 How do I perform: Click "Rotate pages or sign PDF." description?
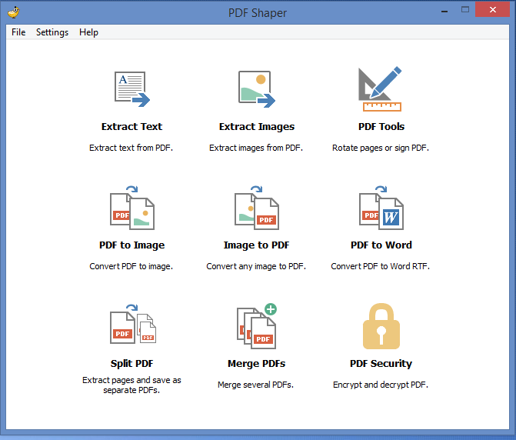381,148
